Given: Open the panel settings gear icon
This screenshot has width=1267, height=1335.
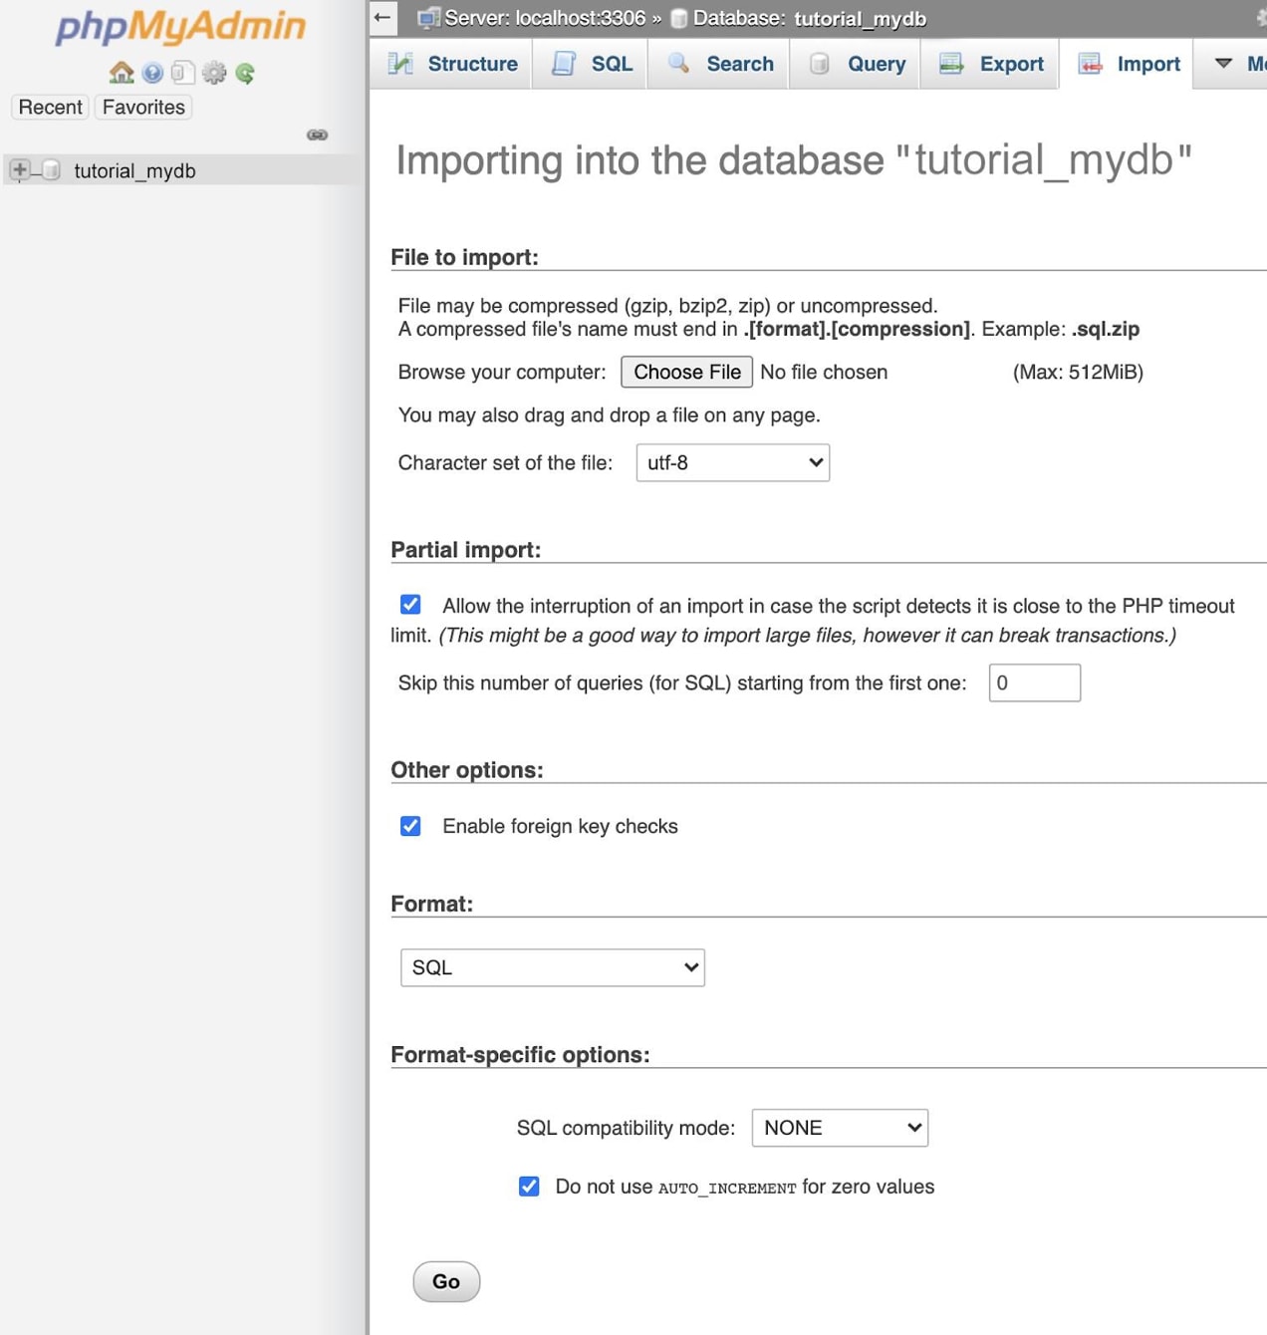Looking at the screenshot, I should pos(213,72).
